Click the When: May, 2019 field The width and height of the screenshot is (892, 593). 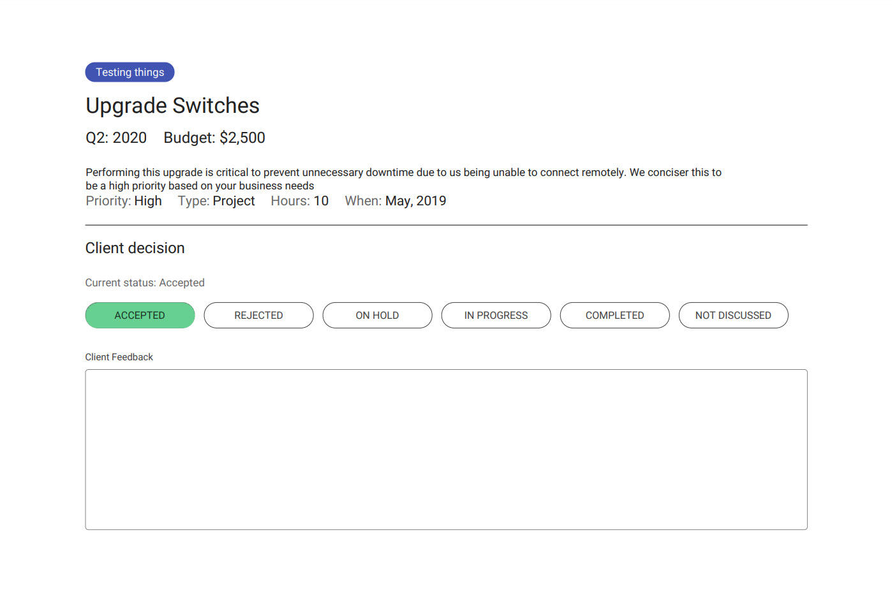point(396,201)
